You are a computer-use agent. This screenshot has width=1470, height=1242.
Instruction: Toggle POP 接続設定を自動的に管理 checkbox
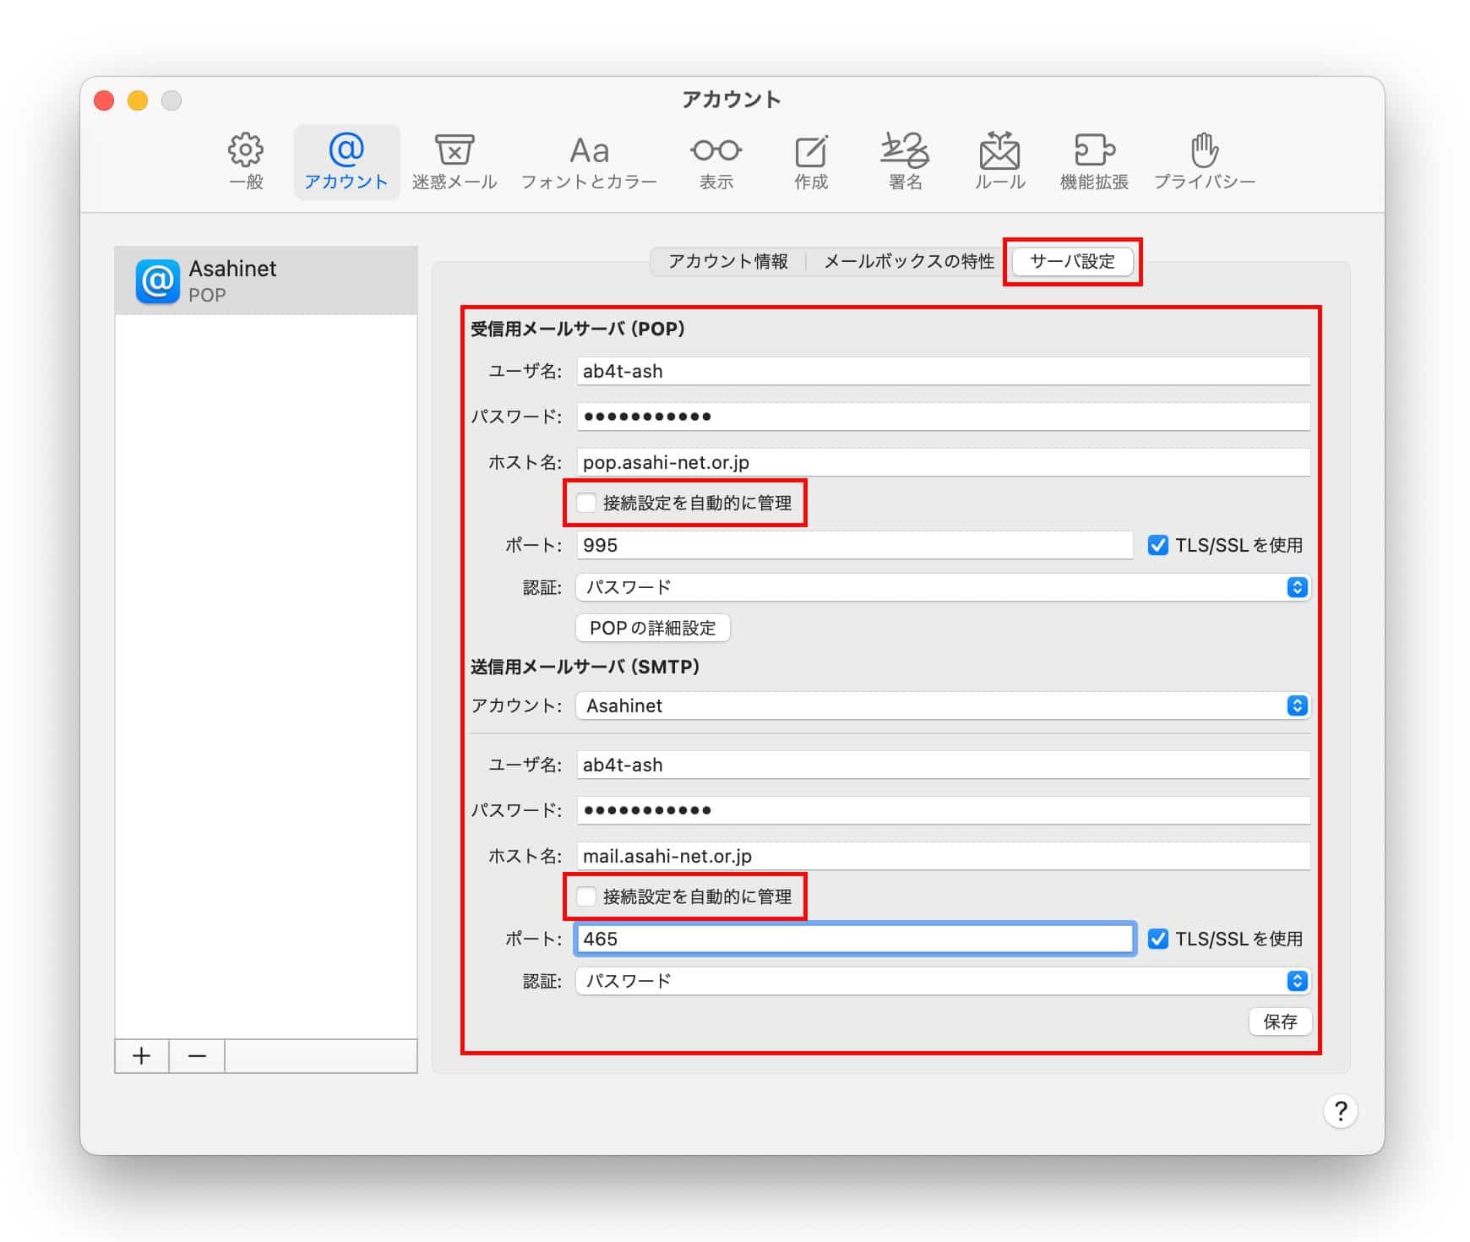click(x=586, y=503)
